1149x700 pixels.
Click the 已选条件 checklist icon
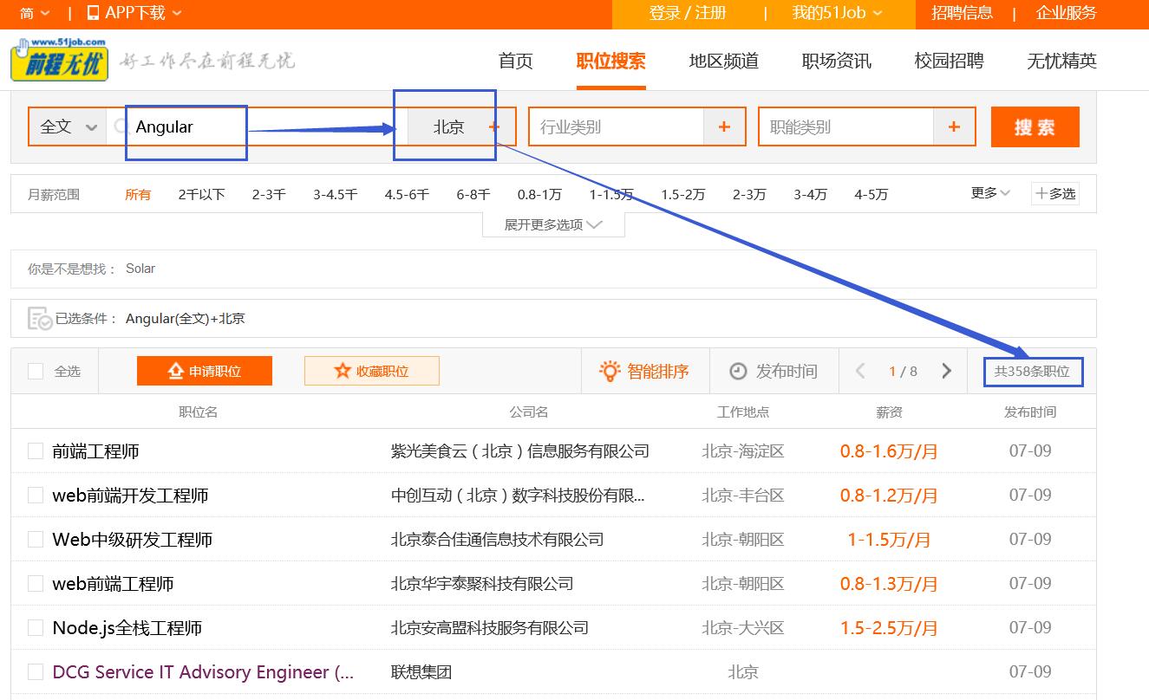pos(40,319)
